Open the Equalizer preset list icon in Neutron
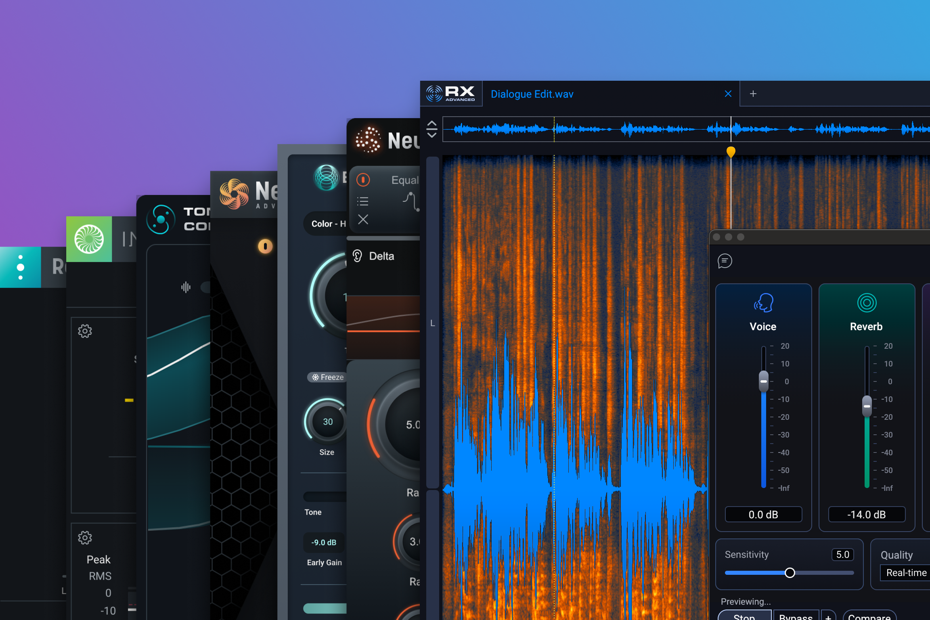Image resolution: width=930 pixels, height=620 pixels. click(362, 201)
